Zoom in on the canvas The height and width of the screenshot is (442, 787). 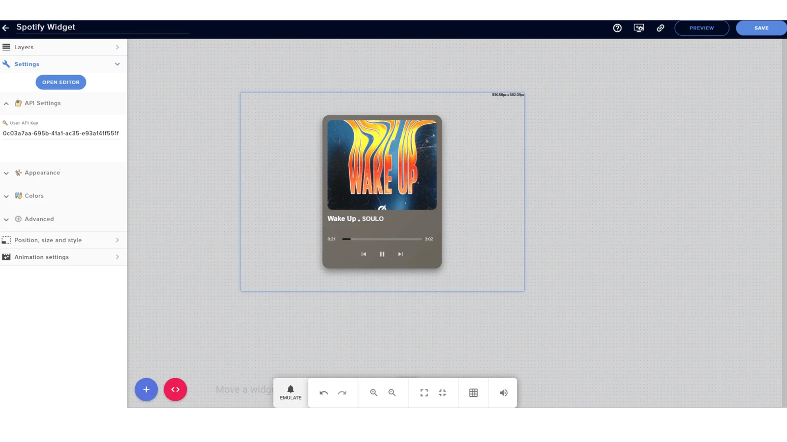tap(374, 393)
